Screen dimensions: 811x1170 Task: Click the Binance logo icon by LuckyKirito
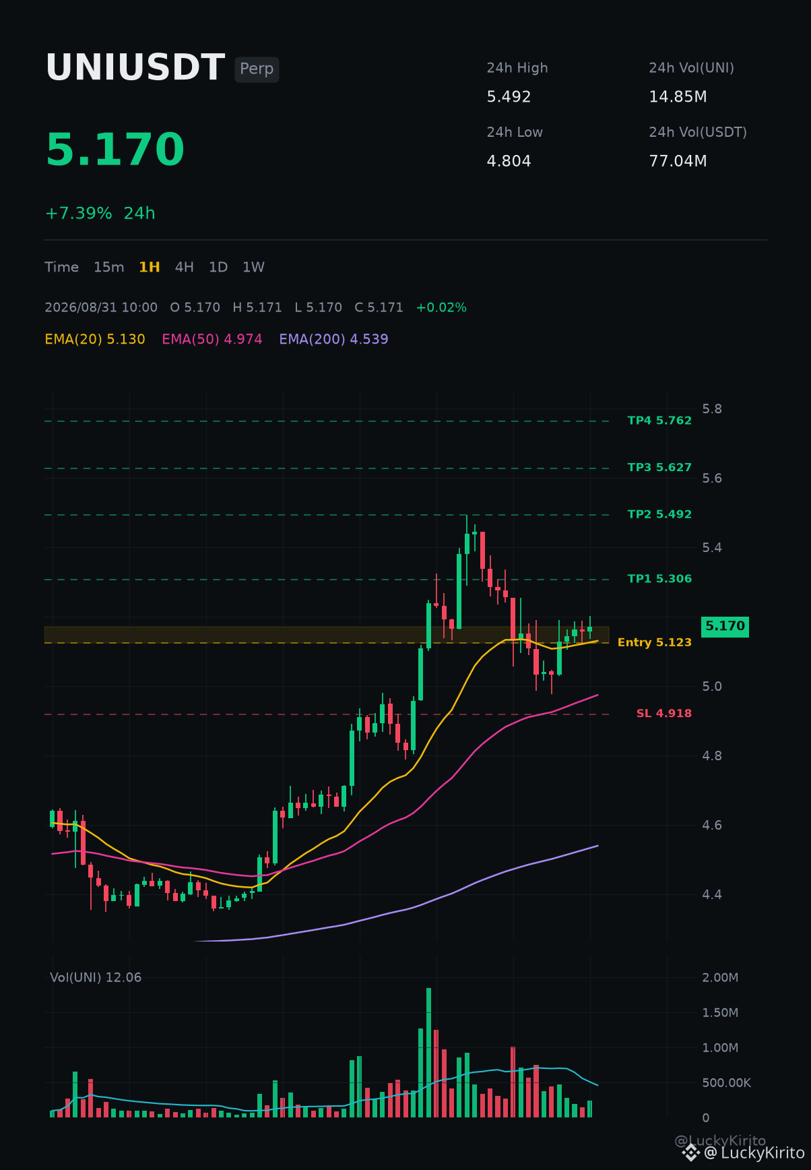pyautogui.click(x=691, y=1153)
